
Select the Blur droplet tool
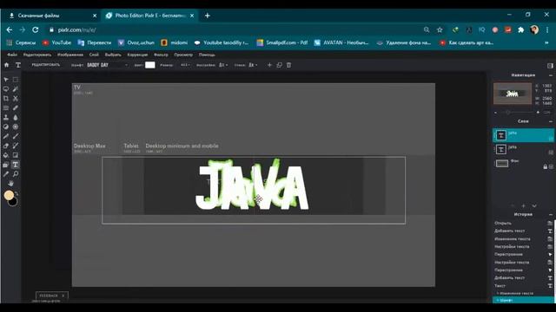click(x=16, y=118)
